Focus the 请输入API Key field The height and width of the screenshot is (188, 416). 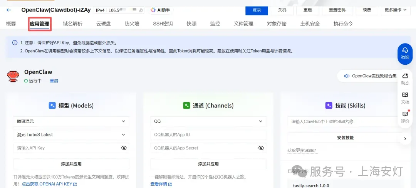coord(71,148)
